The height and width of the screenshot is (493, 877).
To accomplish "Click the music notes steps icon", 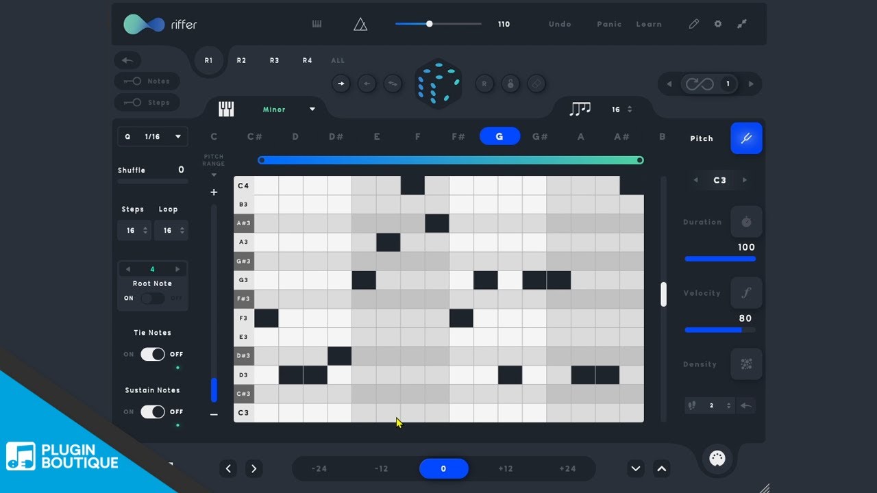I will [580, 109].
